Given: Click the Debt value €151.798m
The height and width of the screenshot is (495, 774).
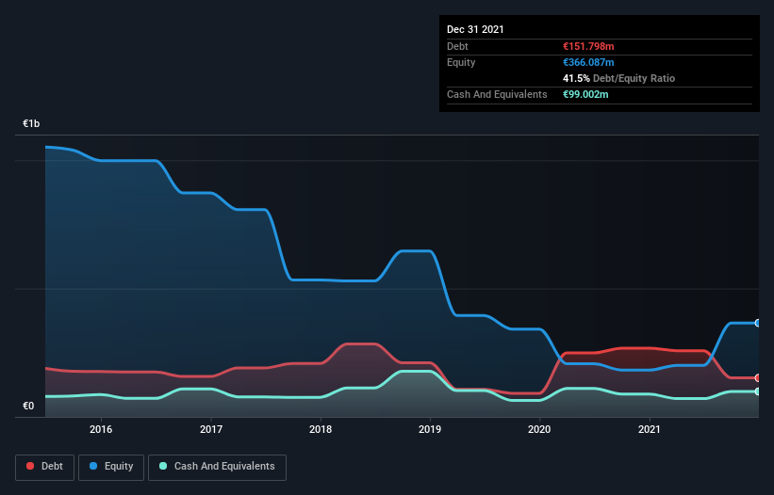Looking at the screenshot, I should pyautogui.click(x=588, y=46).
